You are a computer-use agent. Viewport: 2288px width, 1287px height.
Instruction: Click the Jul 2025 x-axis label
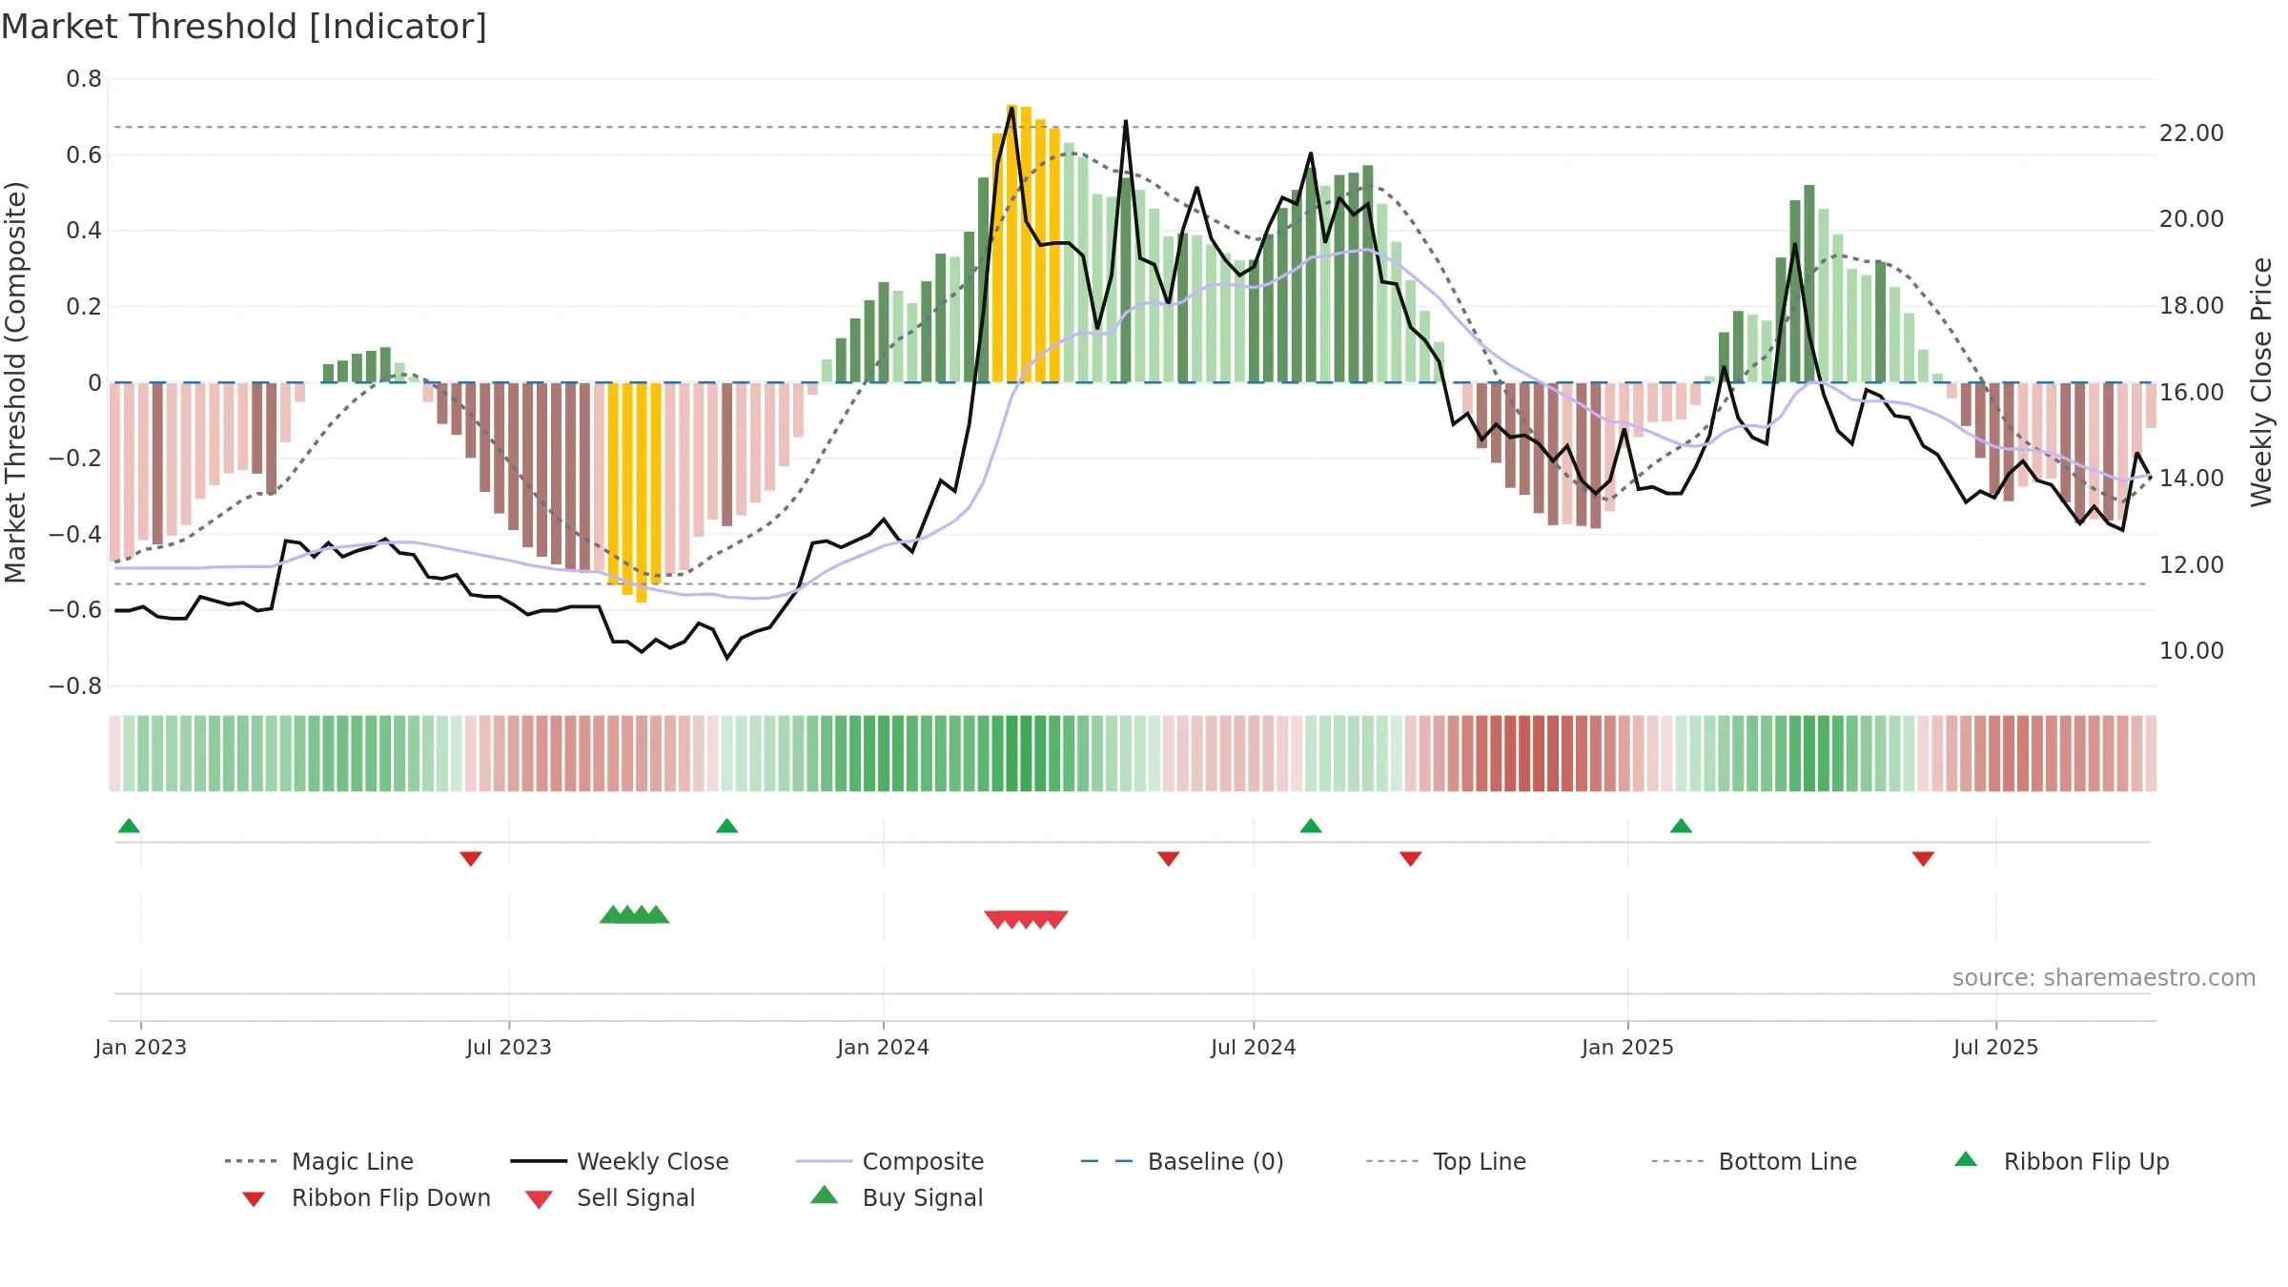click(x=1996, y=1047)
